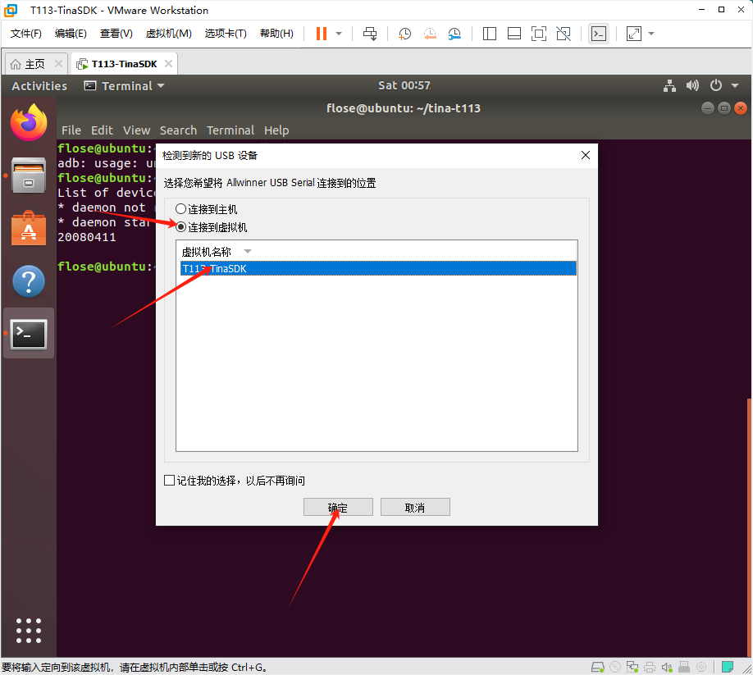This screenshot has width=753, height=675.
Task: Open the 编辑(E) menu
Action: 71,34
